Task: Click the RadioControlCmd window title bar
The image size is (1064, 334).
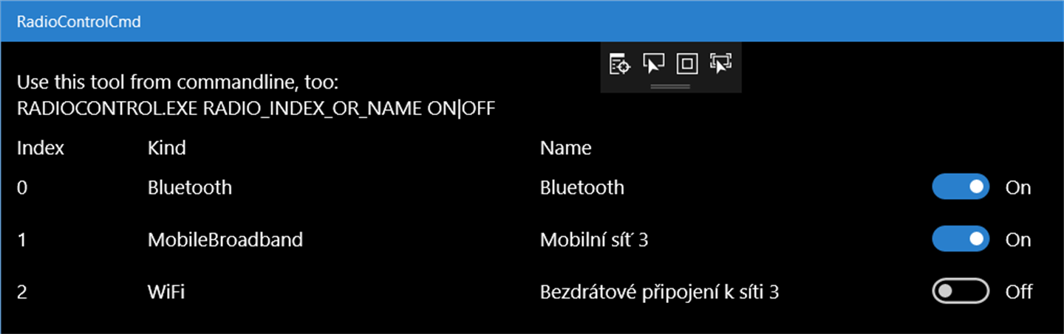Action: point(443,21)
